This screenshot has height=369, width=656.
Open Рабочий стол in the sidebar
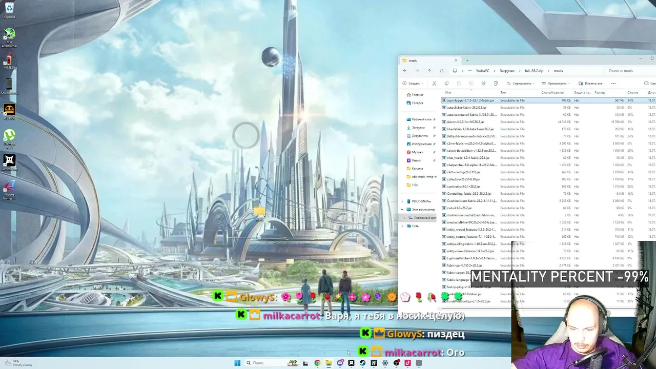421,119
